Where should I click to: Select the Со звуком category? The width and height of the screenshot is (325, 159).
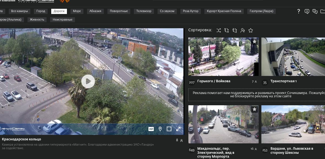pyautogui.click(x=167, y=11)
